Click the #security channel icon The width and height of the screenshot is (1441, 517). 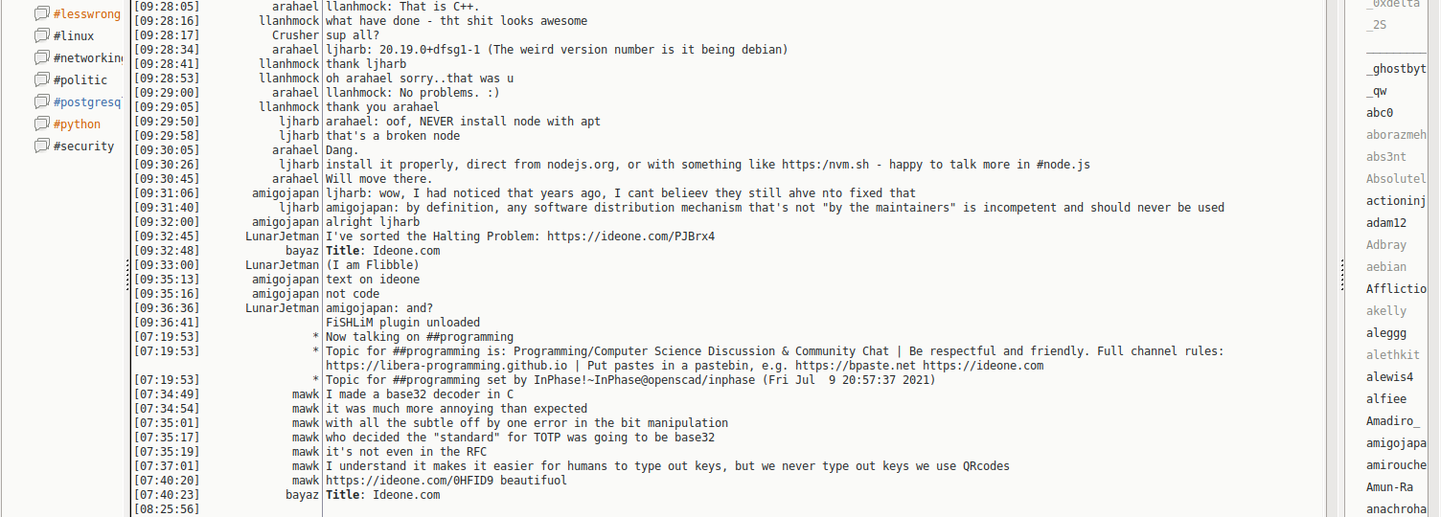pyautogui.click(x=41, y=146)
